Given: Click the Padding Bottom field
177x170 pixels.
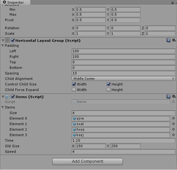Looking at the screenshot, I should pyautogui.click(x=124, y=68).
